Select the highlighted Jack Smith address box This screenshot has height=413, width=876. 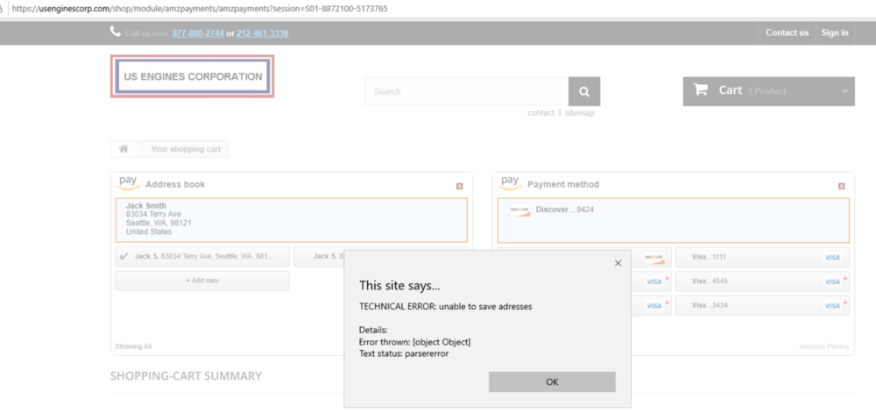(x=291, y=220)
